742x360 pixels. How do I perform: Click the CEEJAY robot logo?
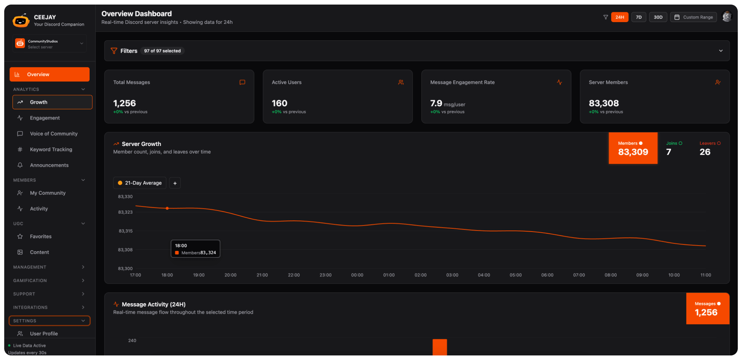coord(21,21)
